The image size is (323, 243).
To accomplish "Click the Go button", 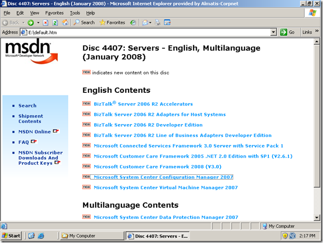I will pyautogui.click(x=287, y=32).
